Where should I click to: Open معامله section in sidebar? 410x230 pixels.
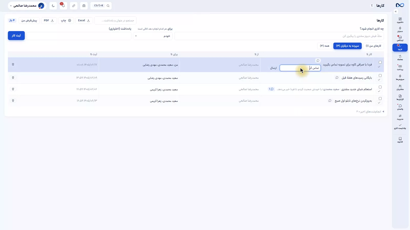400,57
